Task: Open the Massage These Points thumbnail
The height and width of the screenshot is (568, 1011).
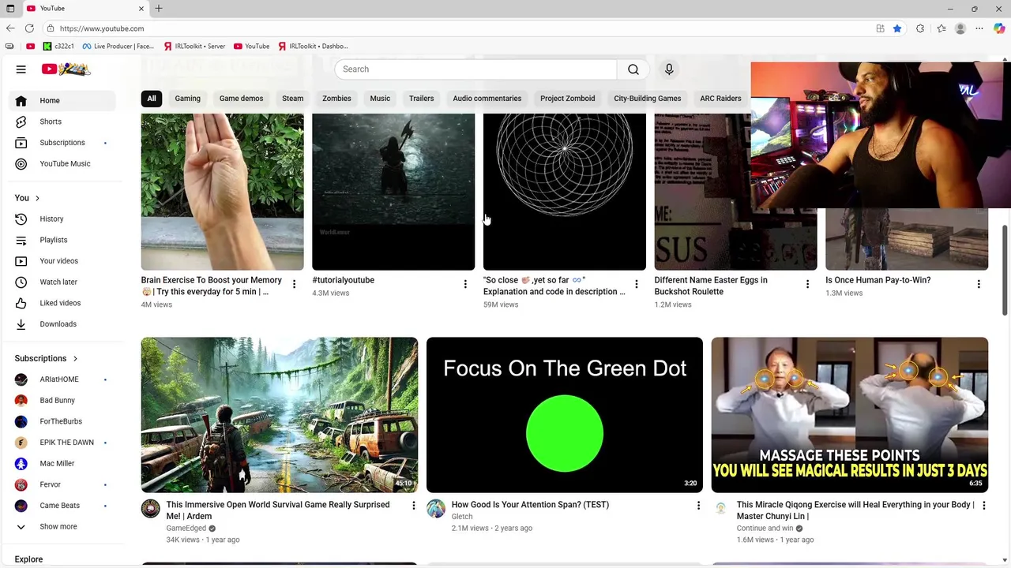Action: (849, 415)
